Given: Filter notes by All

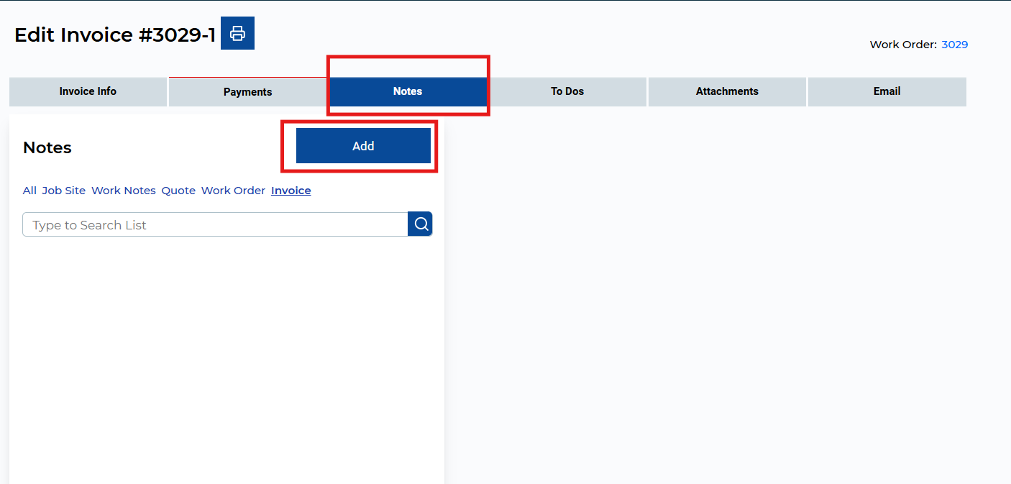Looking at the screenshot, I should pos(29,191).
